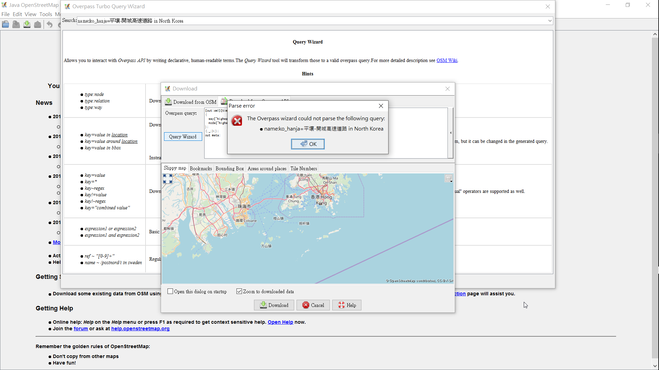
Task: Click the Query Wizard button
Action: click(183, 136)
